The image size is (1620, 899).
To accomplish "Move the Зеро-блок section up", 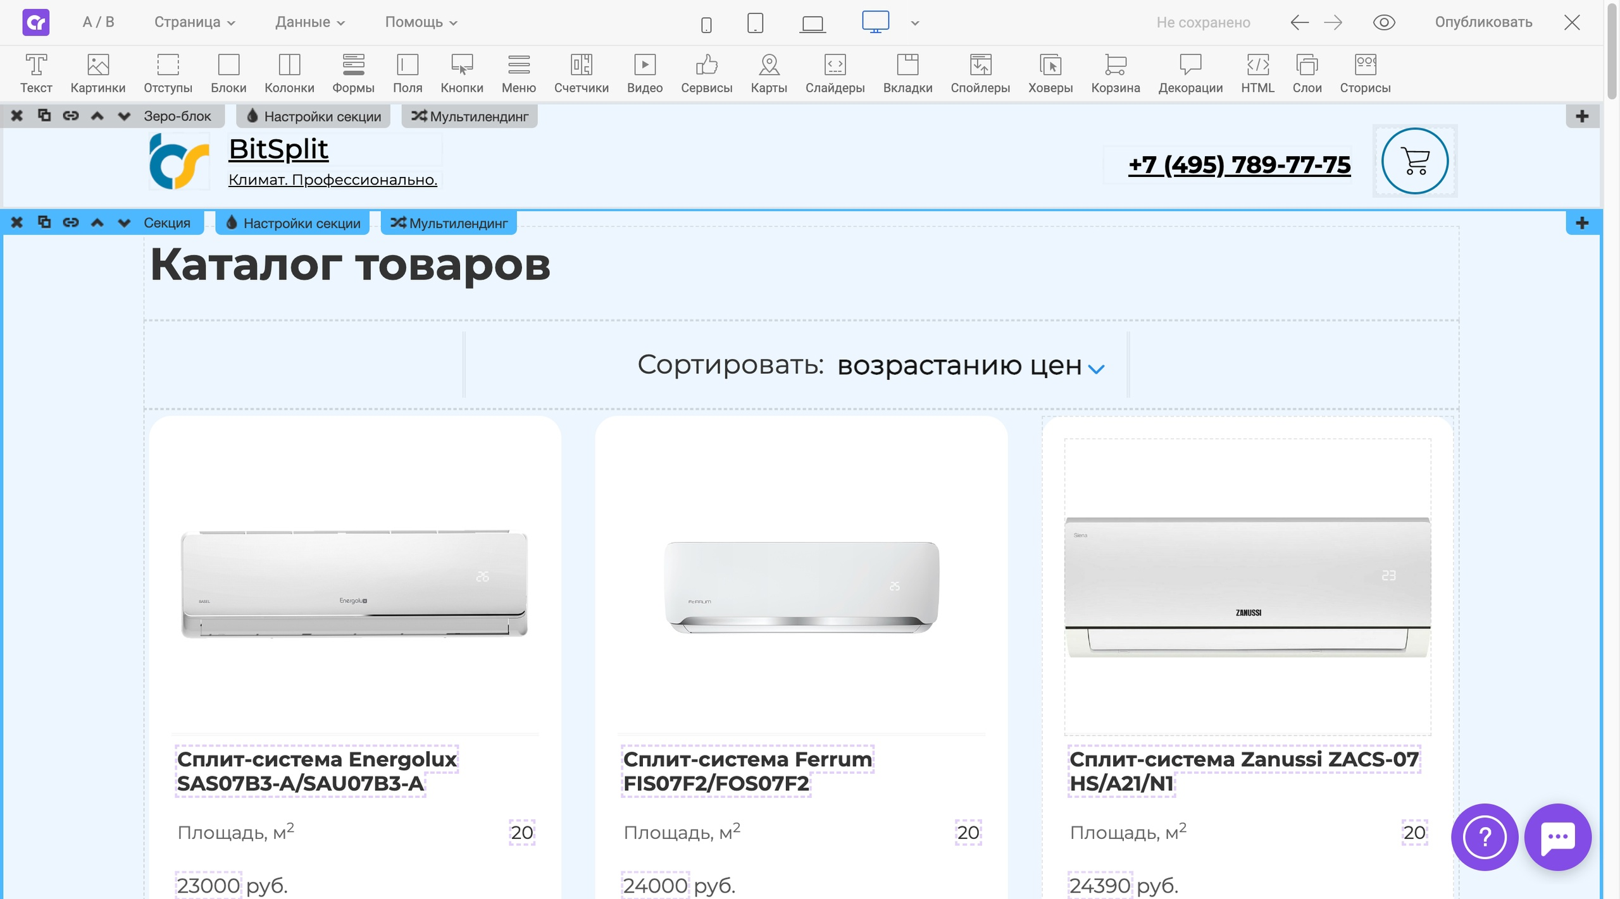I will (97, 116).
